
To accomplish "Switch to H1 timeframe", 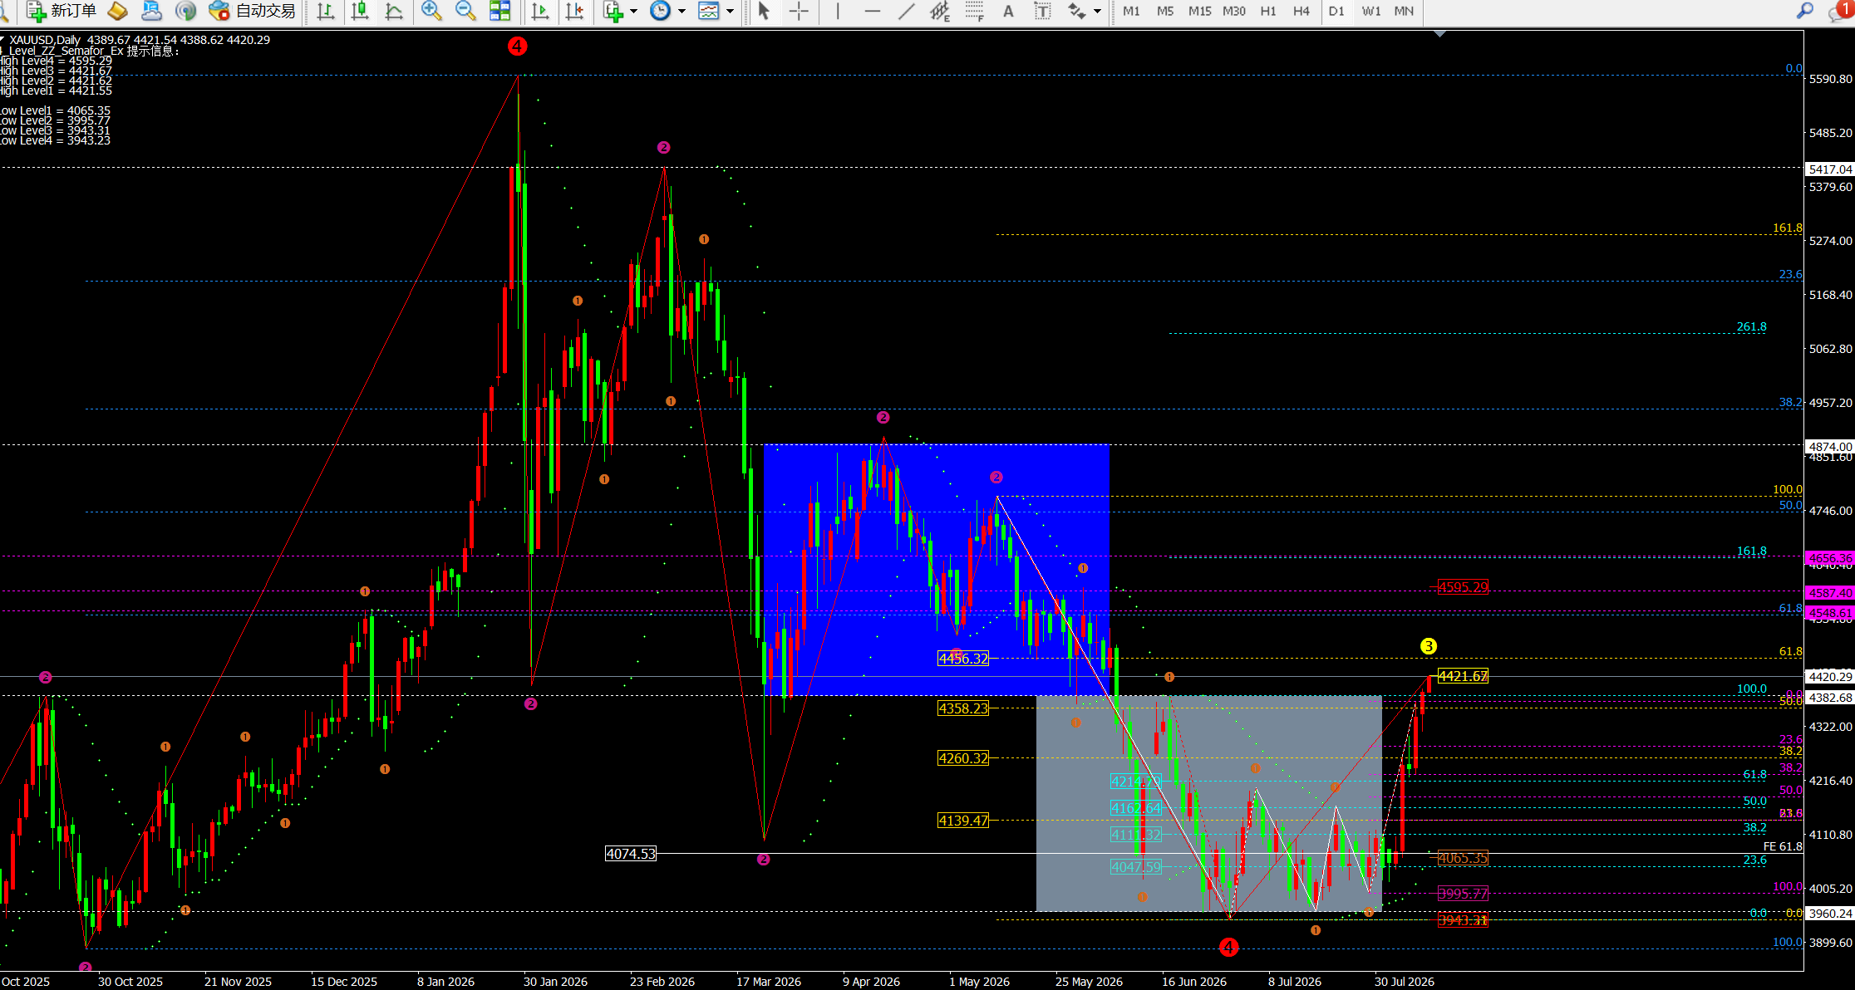I will pyautogui.click(x=1268, y=11).
